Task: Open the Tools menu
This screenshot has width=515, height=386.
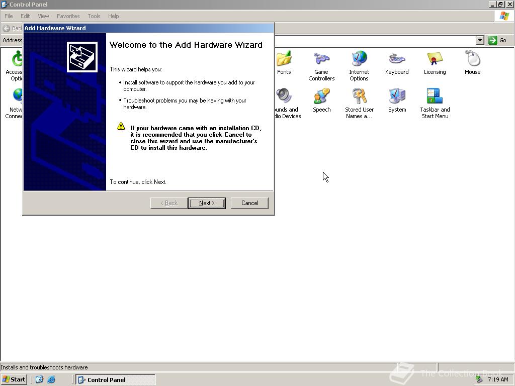Action: coord(94,16)
